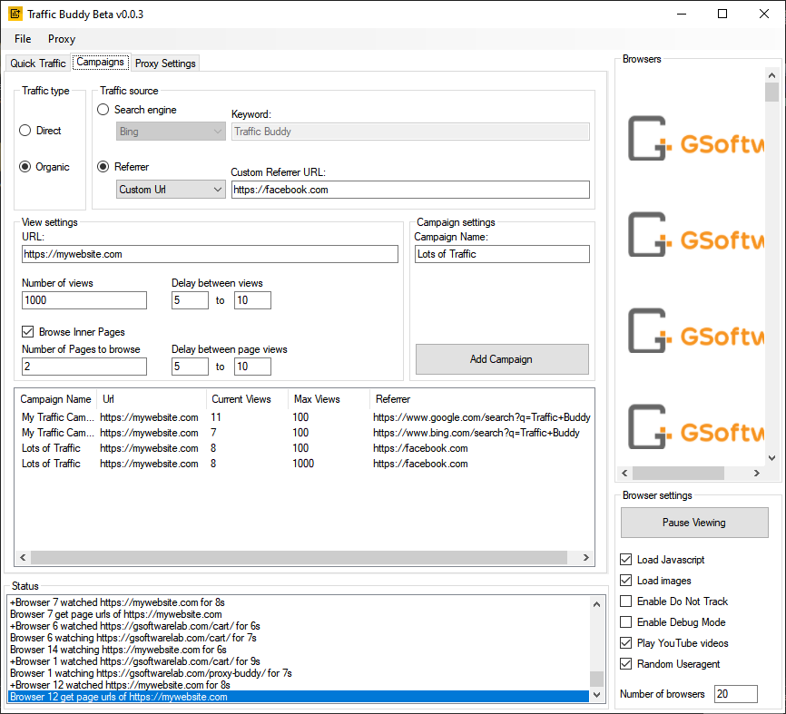The height and width of the screenshot is (714, 786).
Task: Click the scroll up arrow in Browsers panel
Action: (771, 76)
